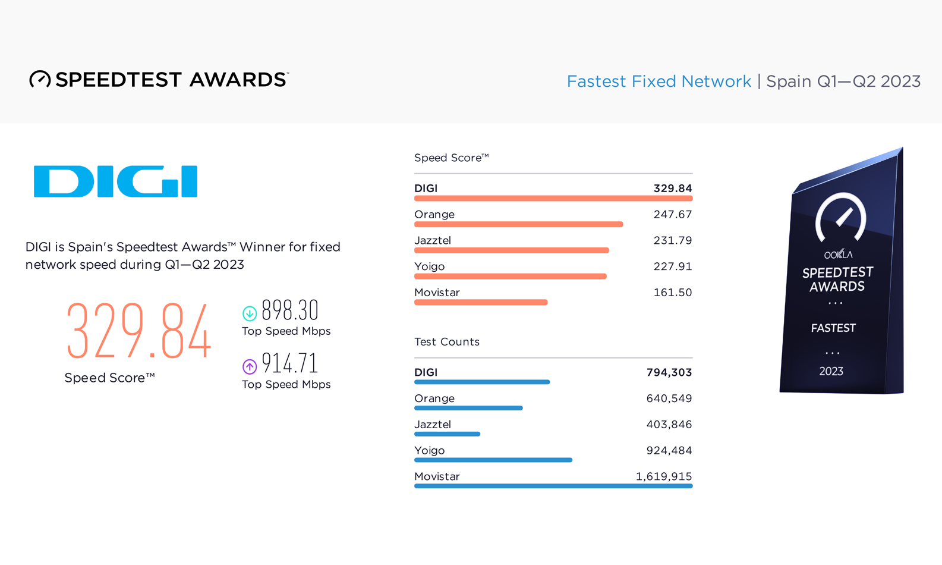Select the Orange Speed Score bar
This screenshot has width=942, height=565.
519,224
